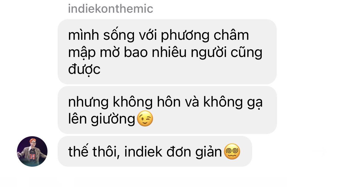Tap the spiral-eyes dizzy emoji
The height and width of the screenshot is (187, 351).
pyautogui.click(x=232, y=152)
